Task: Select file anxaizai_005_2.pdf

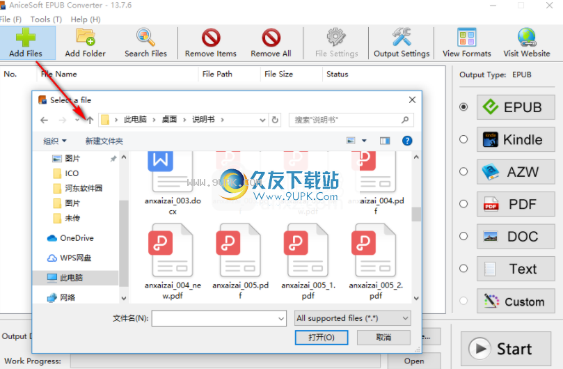Action: click(x=376, y=262)
